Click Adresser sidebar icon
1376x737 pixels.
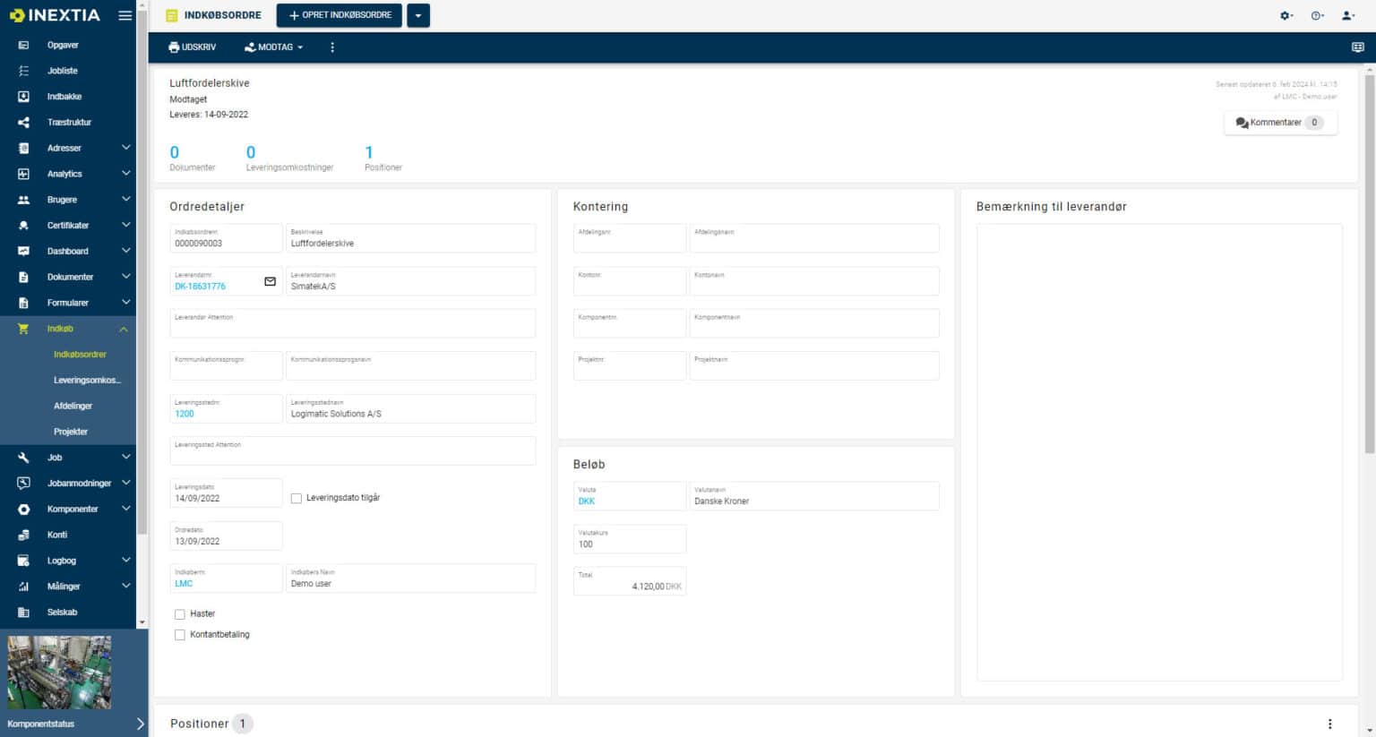click(23, 148)
